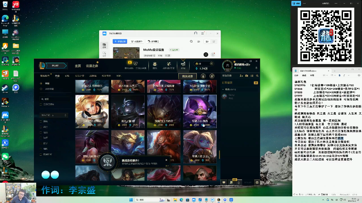362x203 pixels.
Task: Open the 商城 store icon
Action: [183, 65]
